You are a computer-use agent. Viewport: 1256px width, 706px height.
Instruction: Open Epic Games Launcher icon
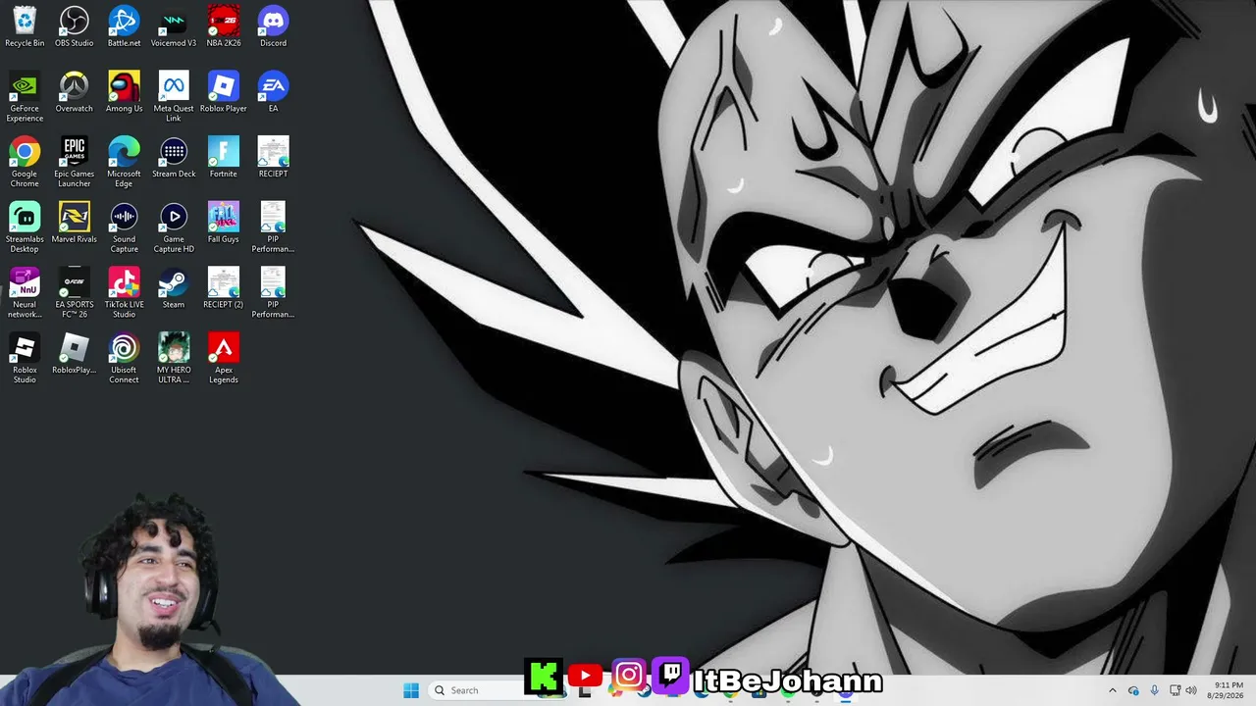75,162
